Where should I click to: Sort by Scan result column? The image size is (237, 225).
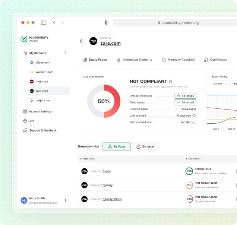[x=193, y=159]
